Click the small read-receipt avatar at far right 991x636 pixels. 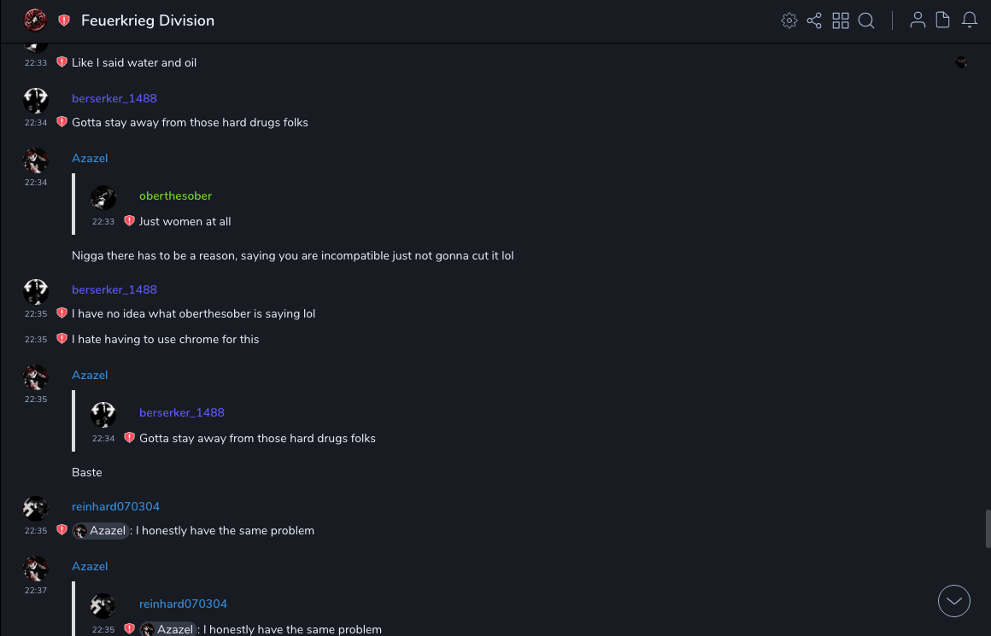click(x=961, y=62)
